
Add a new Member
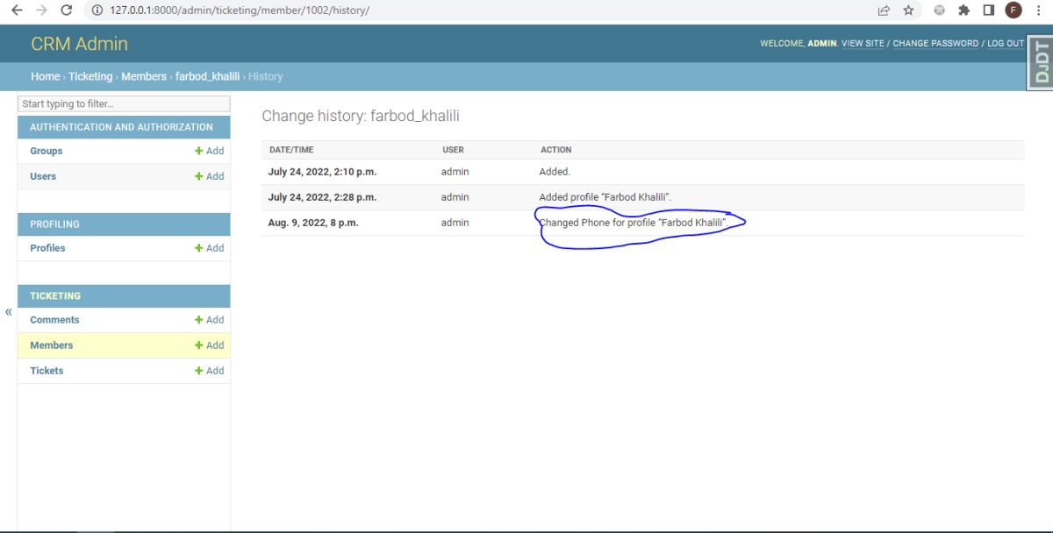tap(210, 345)
